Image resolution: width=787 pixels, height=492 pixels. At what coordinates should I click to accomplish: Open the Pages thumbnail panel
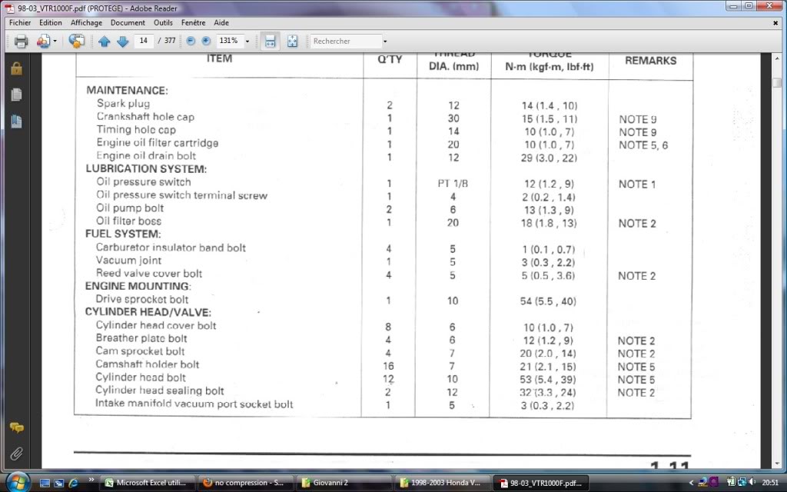coord(16,95)
